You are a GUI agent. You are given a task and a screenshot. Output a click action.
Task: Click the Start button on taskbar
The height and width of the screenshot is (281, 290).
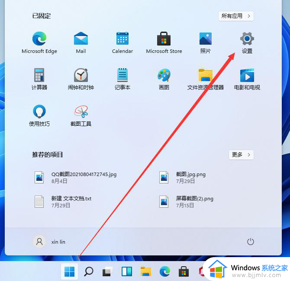tap(70, 271)
